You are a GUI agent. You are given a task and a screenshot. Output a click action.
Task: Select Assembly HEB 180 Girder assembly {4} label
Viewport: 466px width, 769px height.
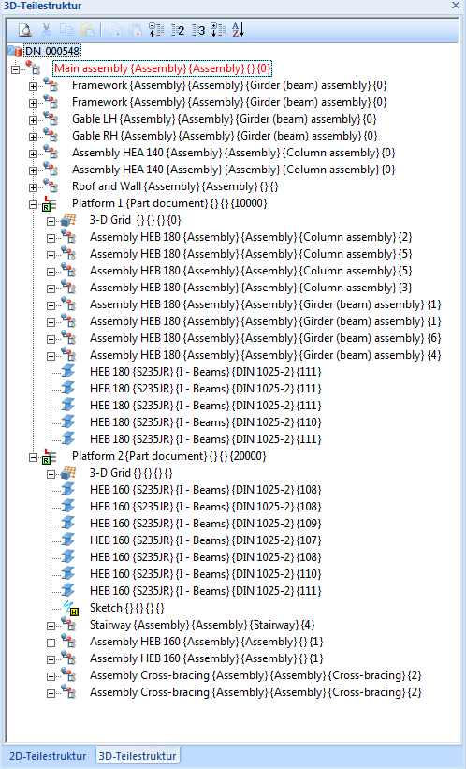pyautogui.click(x=265, y=355)
